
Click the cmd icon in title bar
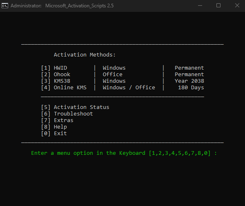coord(4,6)
